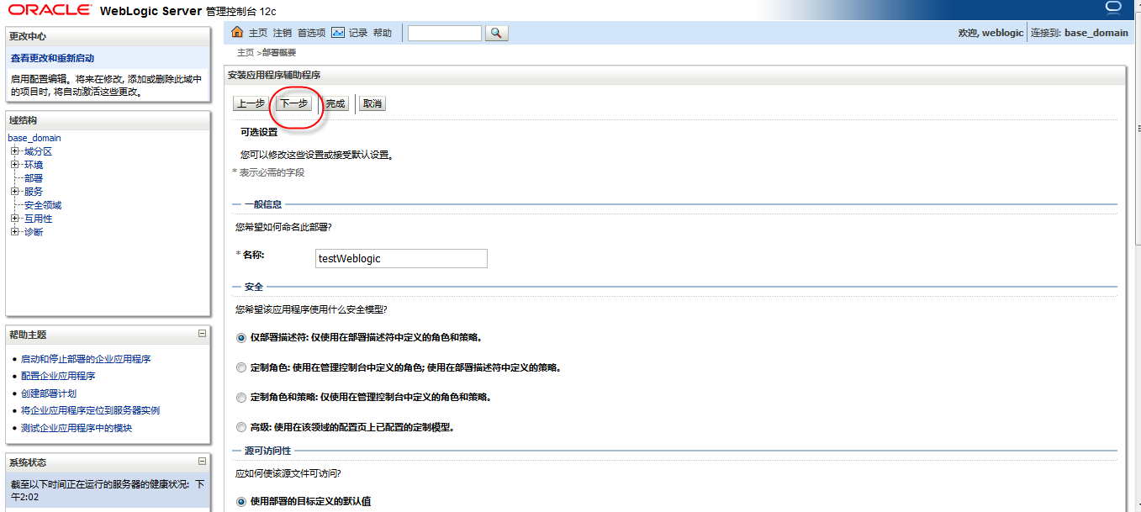
Task: Open 域分区 link in domain tree
Action: (38, 151)
